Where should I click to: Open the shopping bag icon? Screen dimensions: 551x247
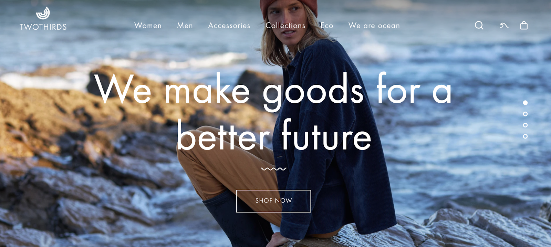(x=524, y=25)
